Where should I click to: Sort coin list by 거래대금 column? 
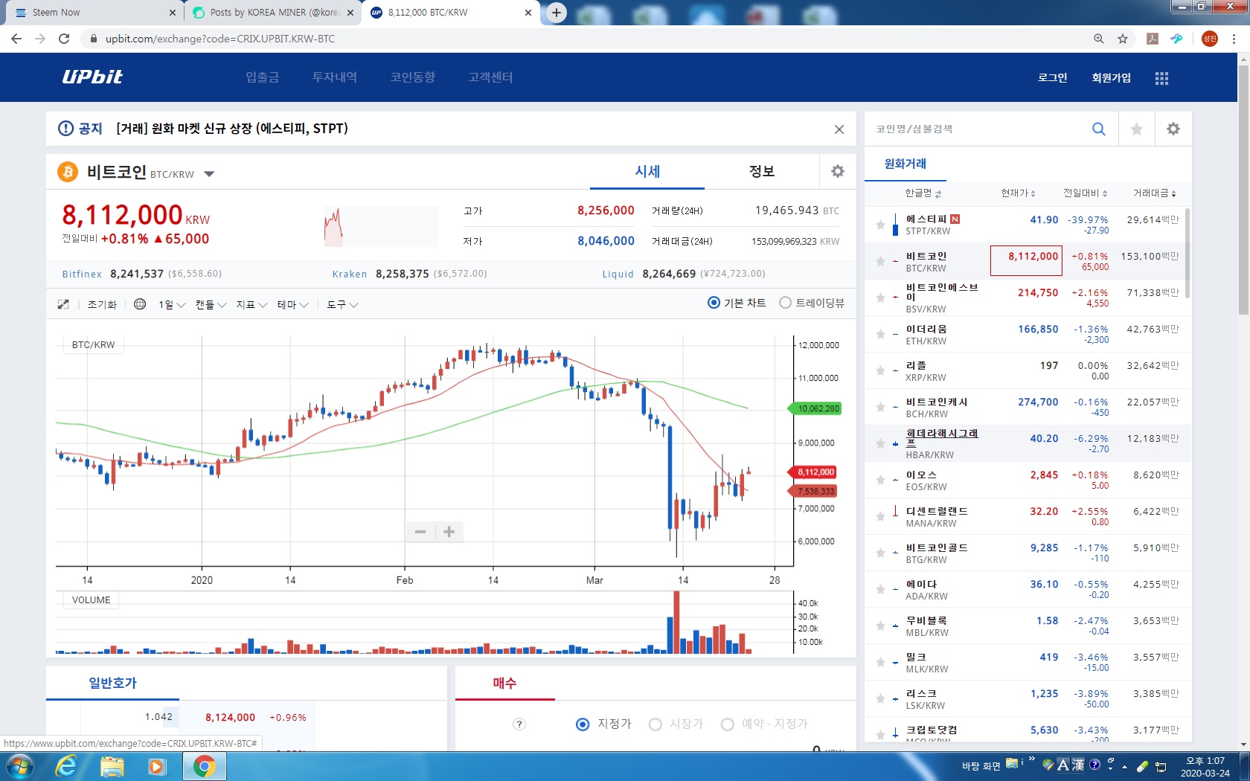tap(1154, 193)
